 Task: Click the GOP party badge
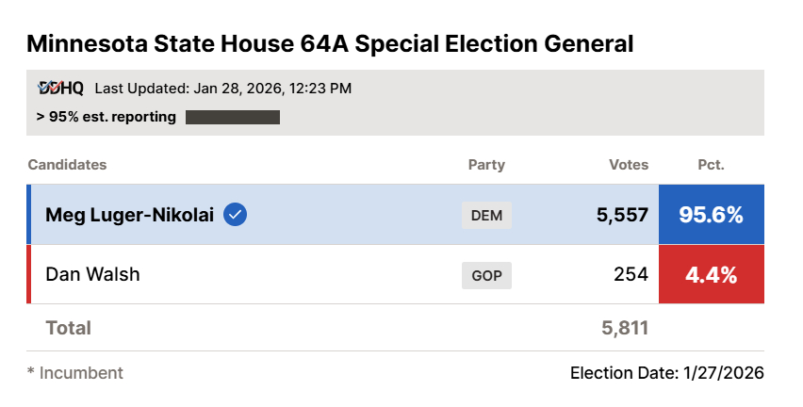pyautogui.click(x=486, y=275)
